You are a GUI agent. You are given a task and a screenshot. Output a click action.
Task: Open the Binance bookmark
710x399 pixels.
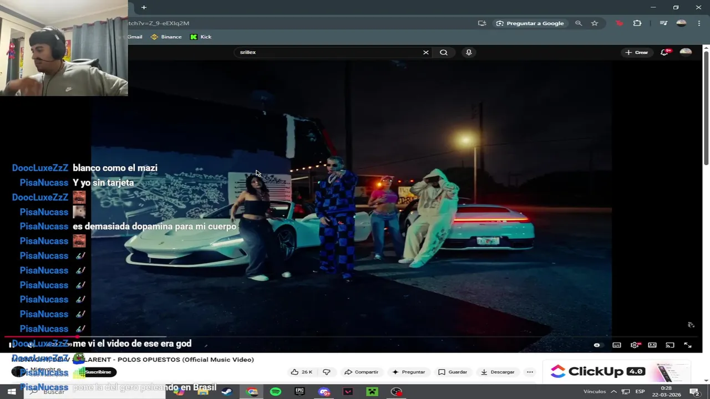(166, 37)
